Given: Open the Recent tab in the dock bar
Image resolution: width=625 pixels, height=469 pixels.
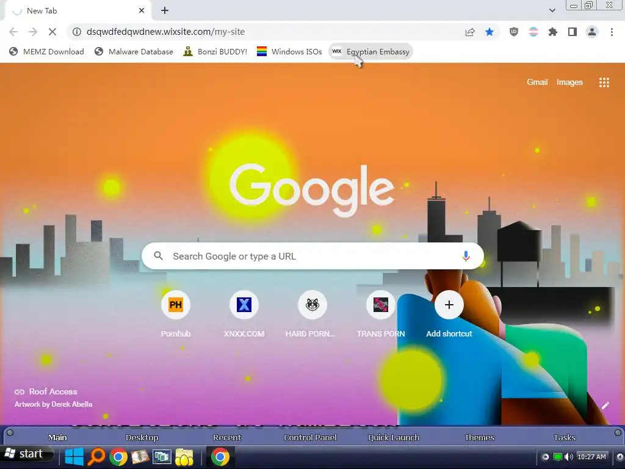Looking at the screenshot, I should tap(227, 437).
